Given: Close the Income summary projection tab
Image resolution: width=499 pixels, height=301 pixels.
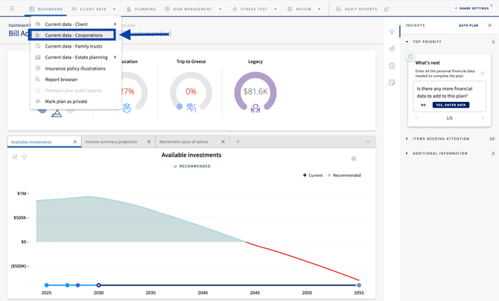Looking at the screenshot, I should tap(149, 142).
